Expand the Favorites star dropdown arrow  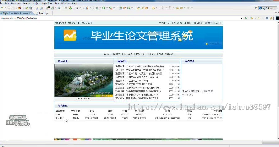pos(255,18)
